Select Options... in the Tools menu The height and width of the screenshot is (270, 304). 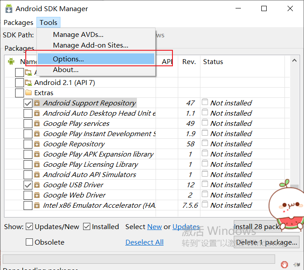click(x=96, y=59)
